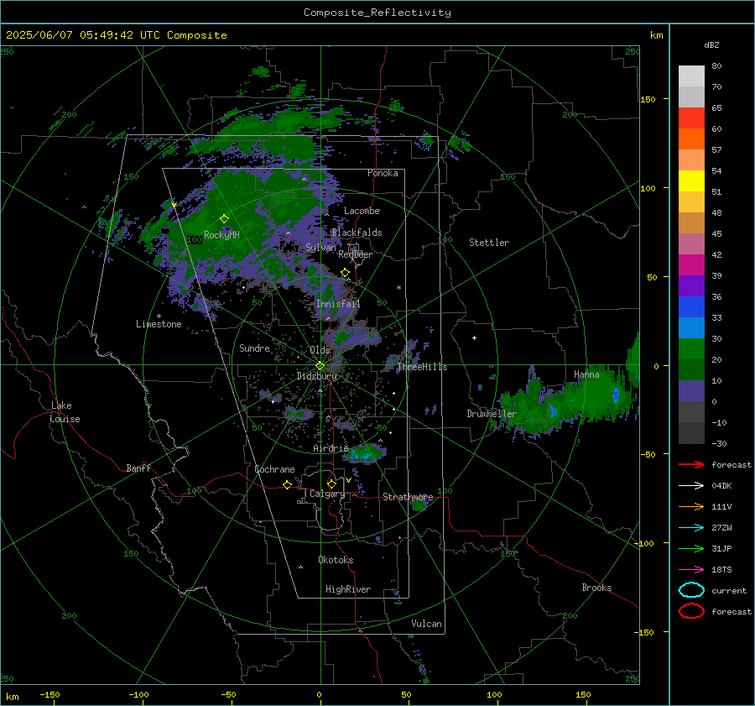Image resolution: width=755 pixels, height=706 pixels.
Task: Click the Innisfail city label
Action: click(x=338, y=304)
